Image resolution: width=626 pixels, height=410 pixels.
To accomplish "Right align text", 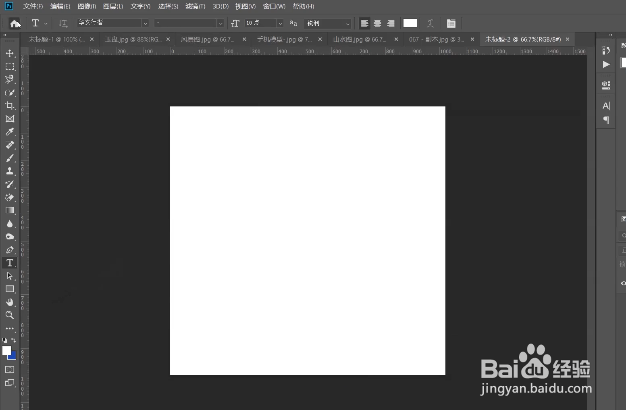I will pos(391,23).
